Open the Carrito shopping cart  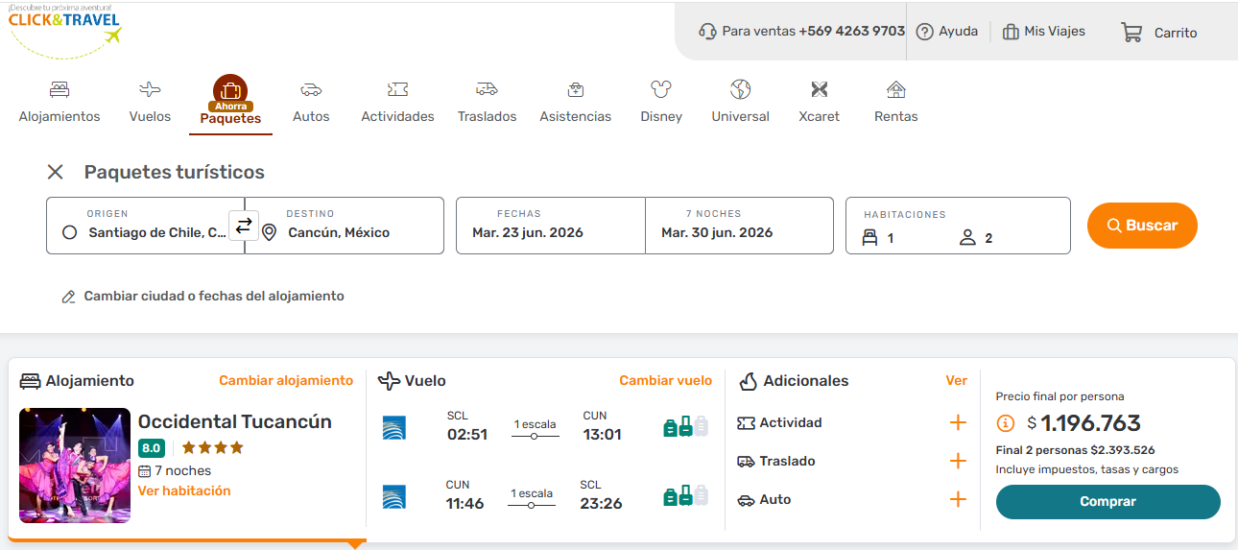[1159, 33]
